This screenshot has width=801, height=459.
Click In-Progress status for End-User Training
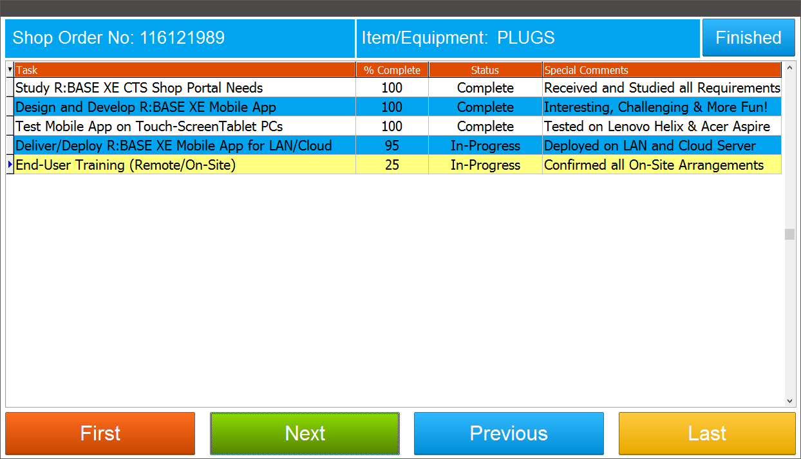coord(485,165)
